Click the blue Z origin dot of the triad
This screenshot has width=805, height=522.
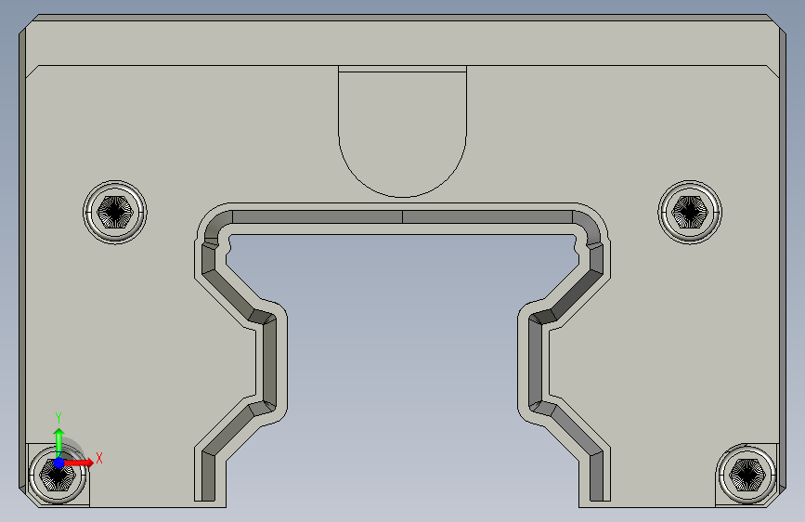point(59,463)
